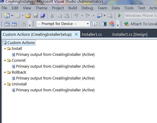Screen dimensions: 157x123
Task: Switch to Installer1.cs [Design] tab
Action: pos(130,34)
